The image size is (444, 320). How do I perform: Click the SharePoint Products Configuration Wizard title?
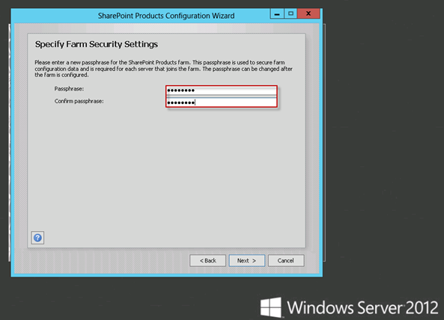166,16
